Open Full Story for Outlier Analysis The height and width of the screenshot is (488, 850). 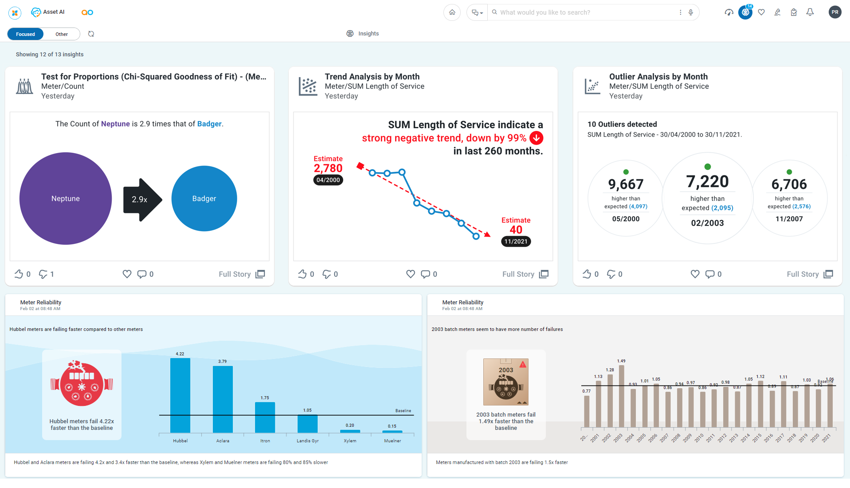(809, 274)
